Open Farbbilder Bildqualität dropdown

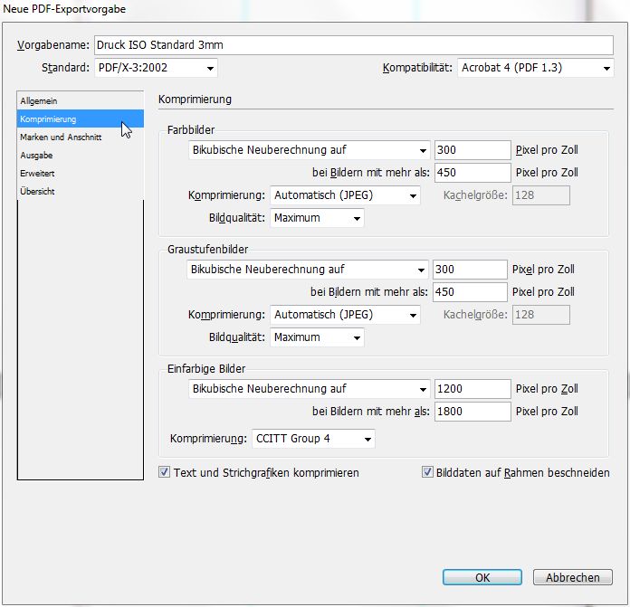[317, 218]
